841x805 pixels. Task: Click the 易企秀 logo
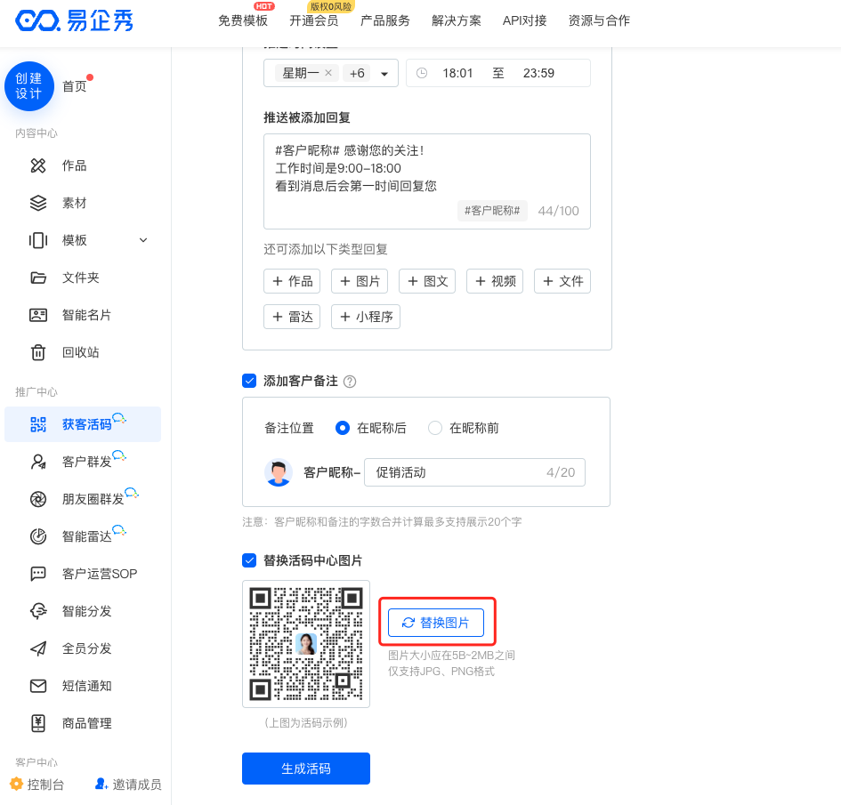(74, 20)
